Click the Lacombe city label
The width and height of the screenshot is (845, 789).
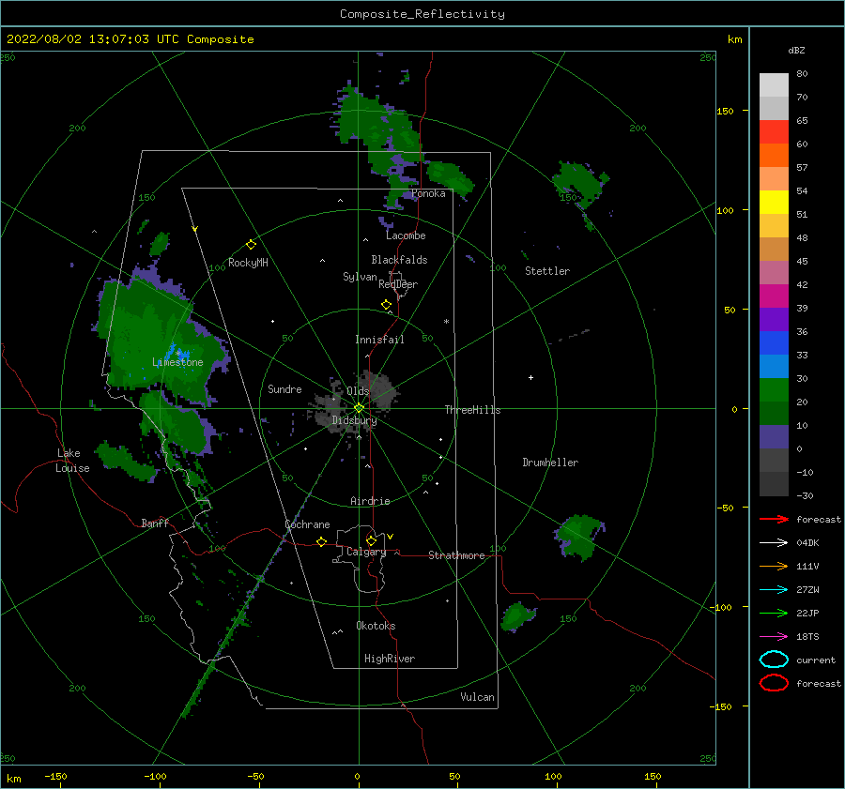tap(406, 235)
